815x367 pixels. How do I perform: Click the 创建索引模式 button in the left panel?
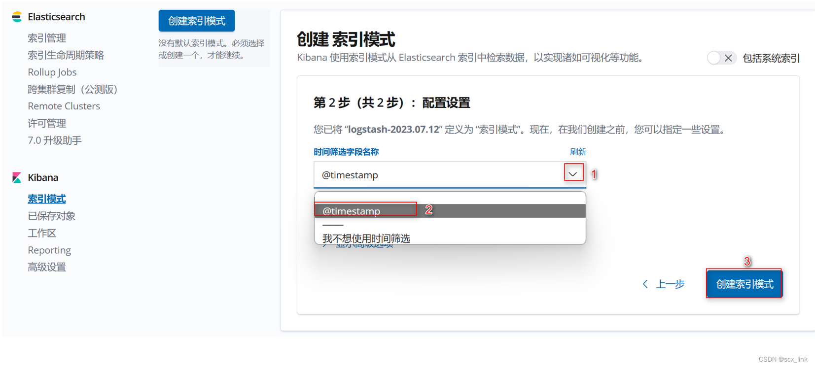tap(197, 21)
